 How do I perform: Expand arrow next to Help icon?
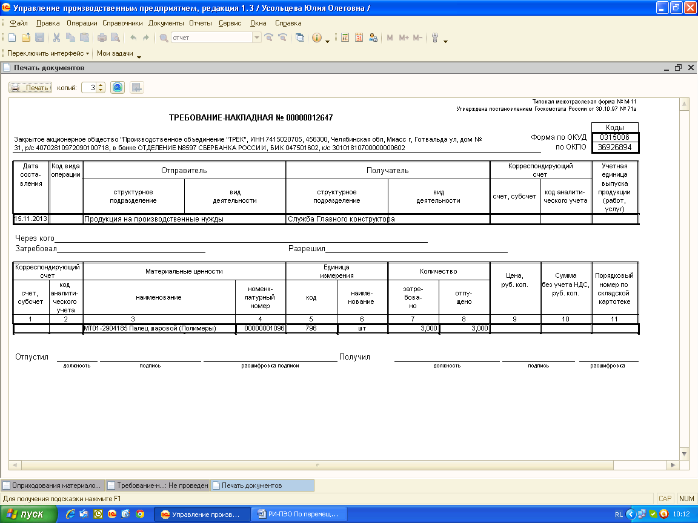(x=328, y=41)
